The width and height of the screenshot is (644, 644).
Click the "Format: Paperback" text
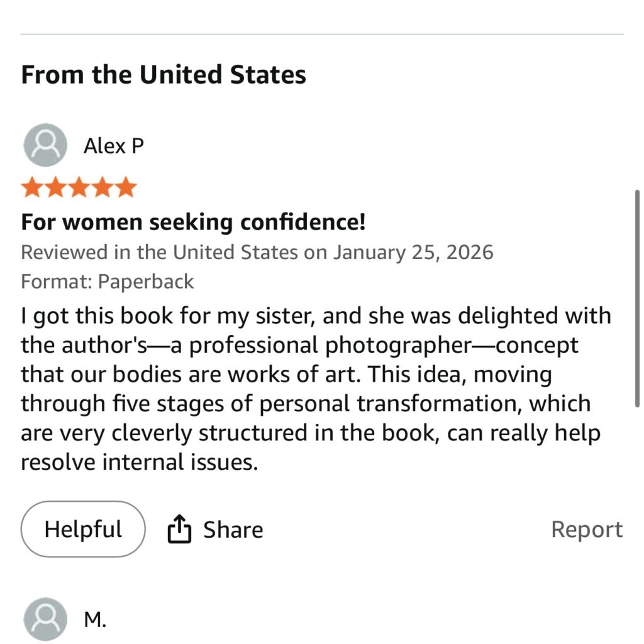point(108,281)
